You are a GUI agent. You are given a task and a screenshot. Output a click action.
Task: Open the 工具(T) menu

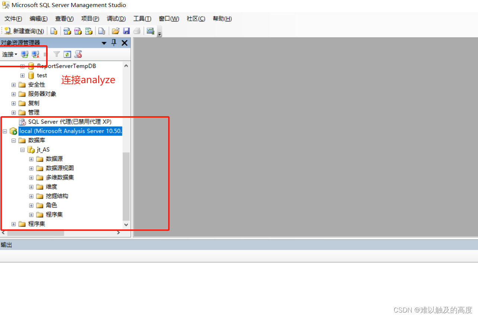pyautogui.click(x=142, y=19)
